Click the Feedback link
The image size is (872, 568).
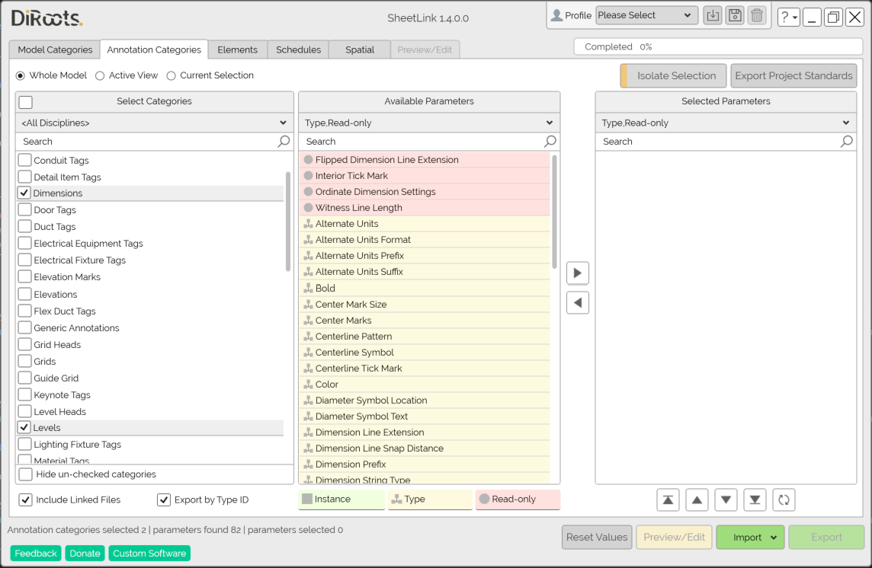tap(35, 554)
